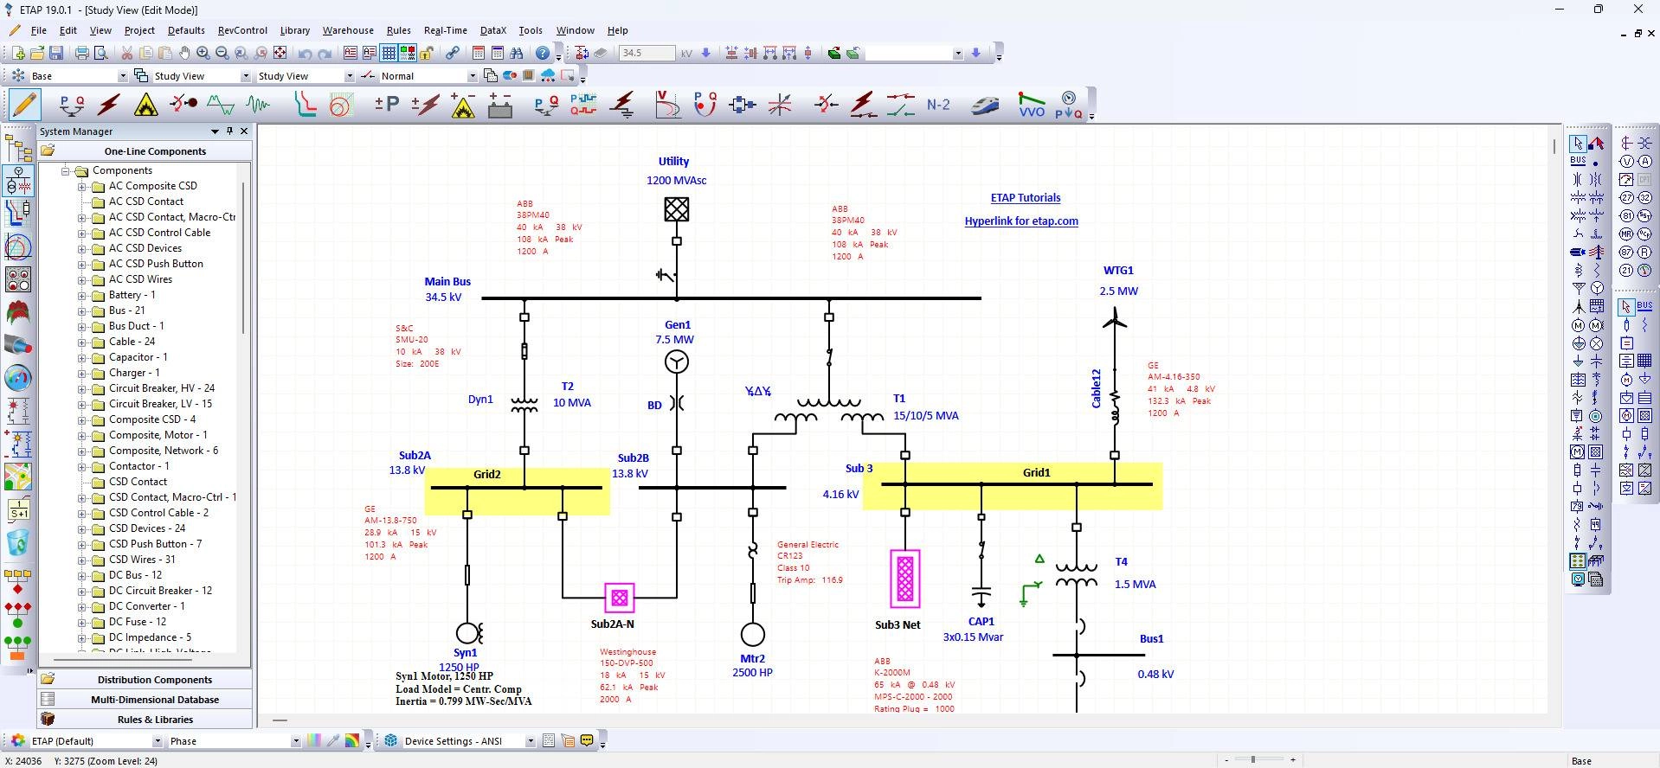Pin the System Manager panel
This screenshot has width=1660, height=768.
pos(229,131)
